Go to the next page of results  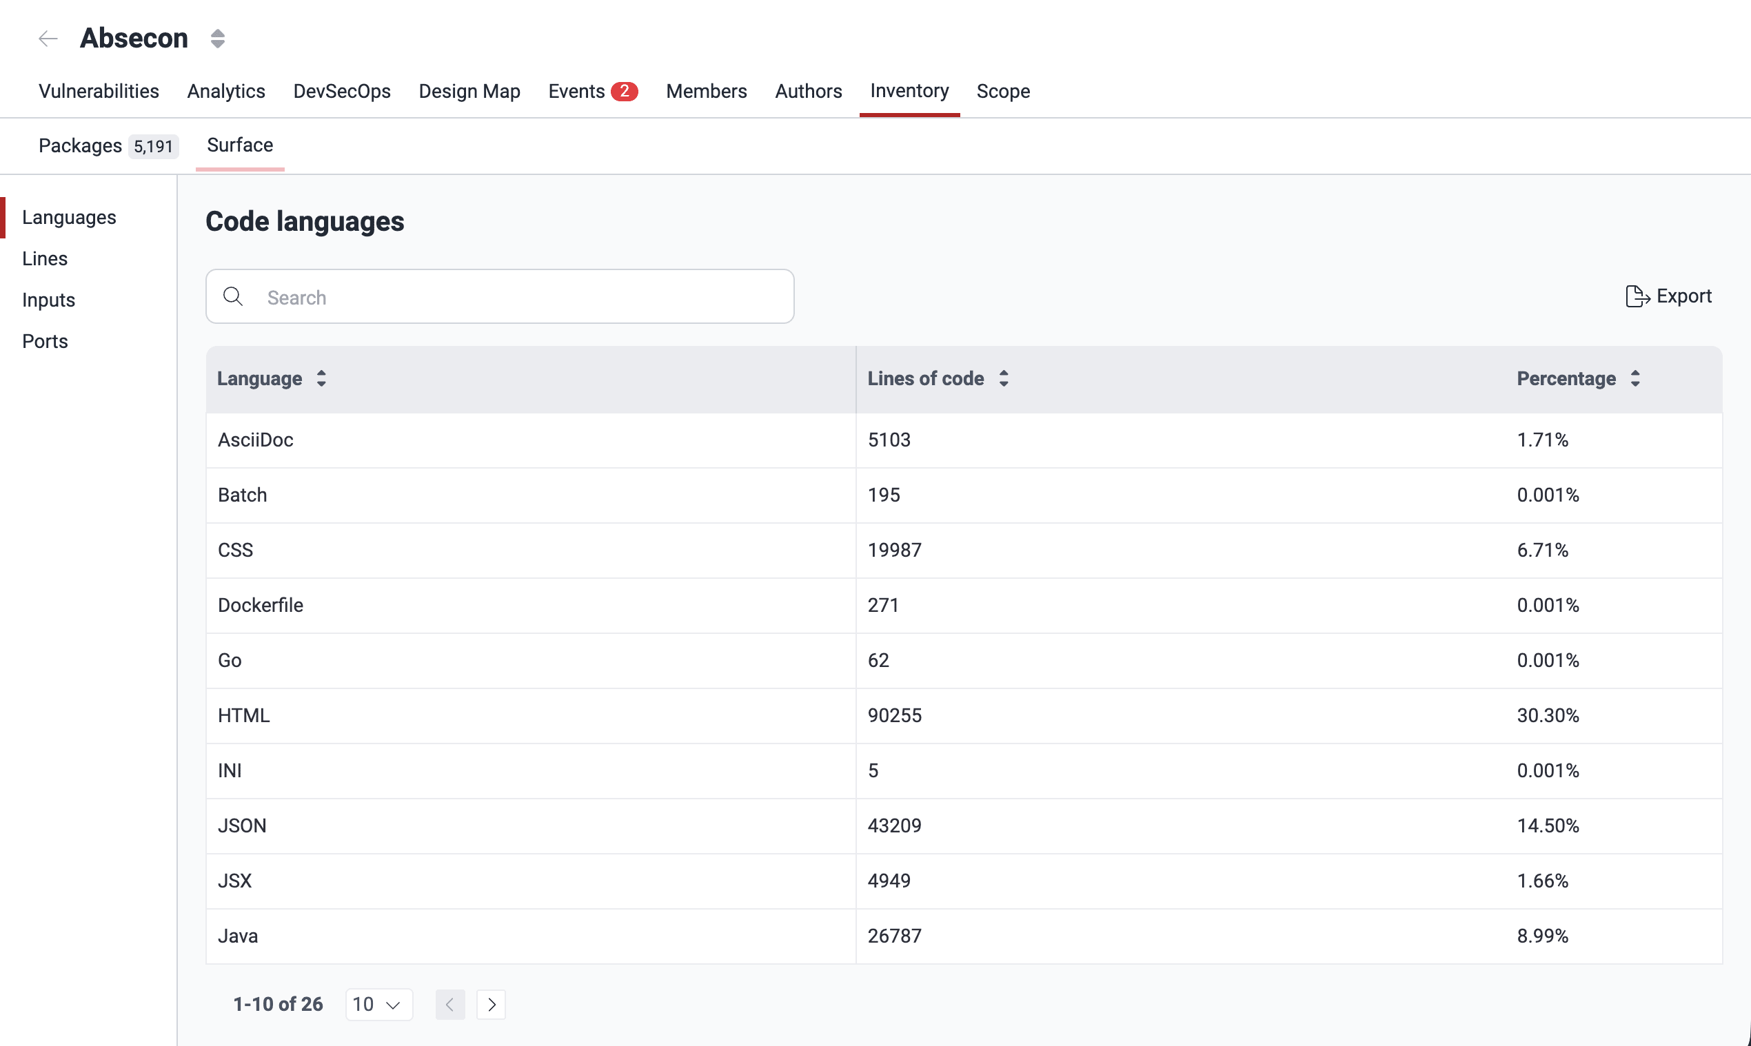492,1004
